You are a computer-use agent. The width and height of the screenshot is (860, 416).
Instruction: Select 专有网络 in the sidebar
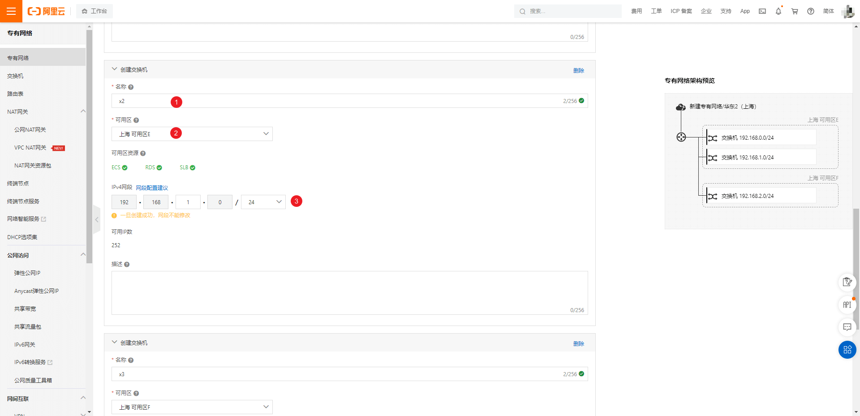pos(43,58)
